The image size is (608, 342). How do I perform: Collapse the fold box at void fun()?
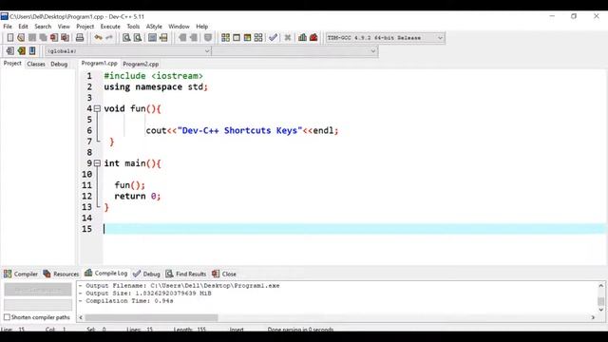click(97, 108)
